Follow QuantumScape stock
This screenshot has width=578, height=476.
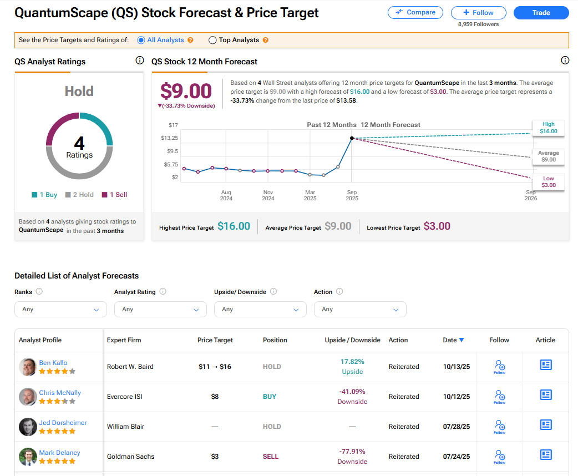(478, 13)
